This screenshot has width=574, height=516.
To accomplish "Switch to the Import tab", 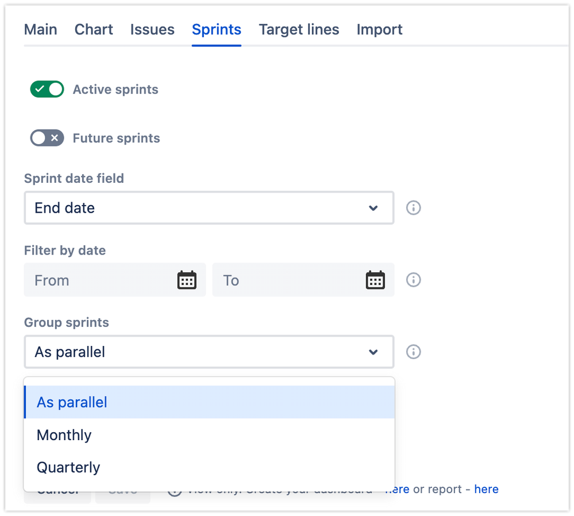I will click(379, 29).
